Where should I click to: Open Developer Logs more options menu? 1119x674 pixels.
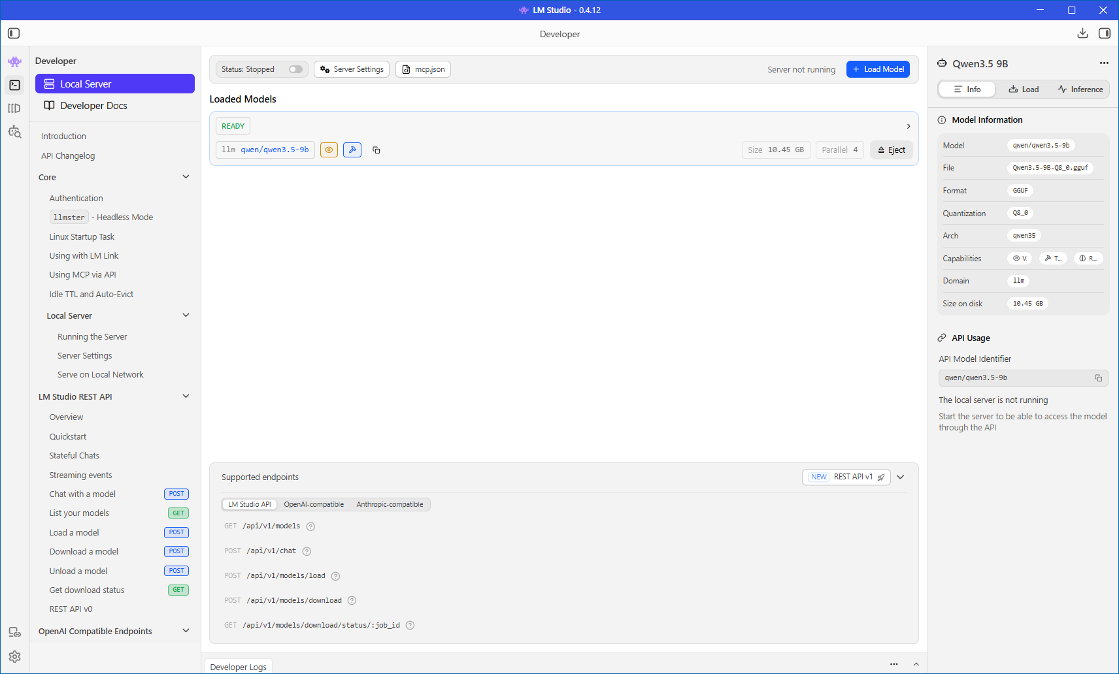pos(894,664)
